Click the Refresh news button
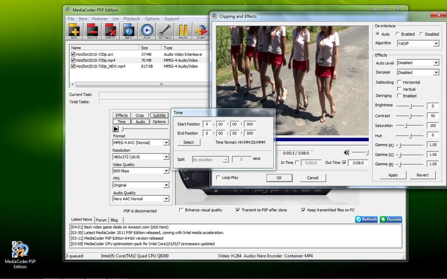 tap(366, 219)
